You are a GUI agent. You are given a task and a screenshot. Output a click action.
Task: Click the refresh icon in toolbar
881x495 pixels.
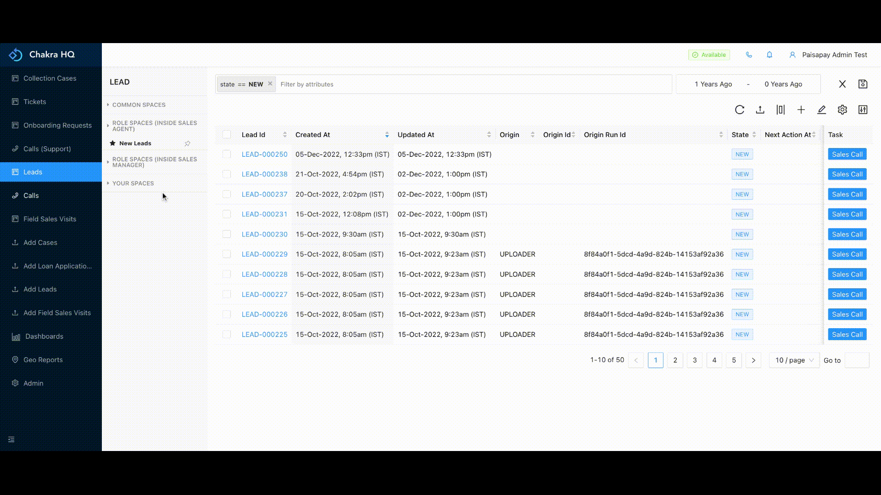tap(739, 110)
